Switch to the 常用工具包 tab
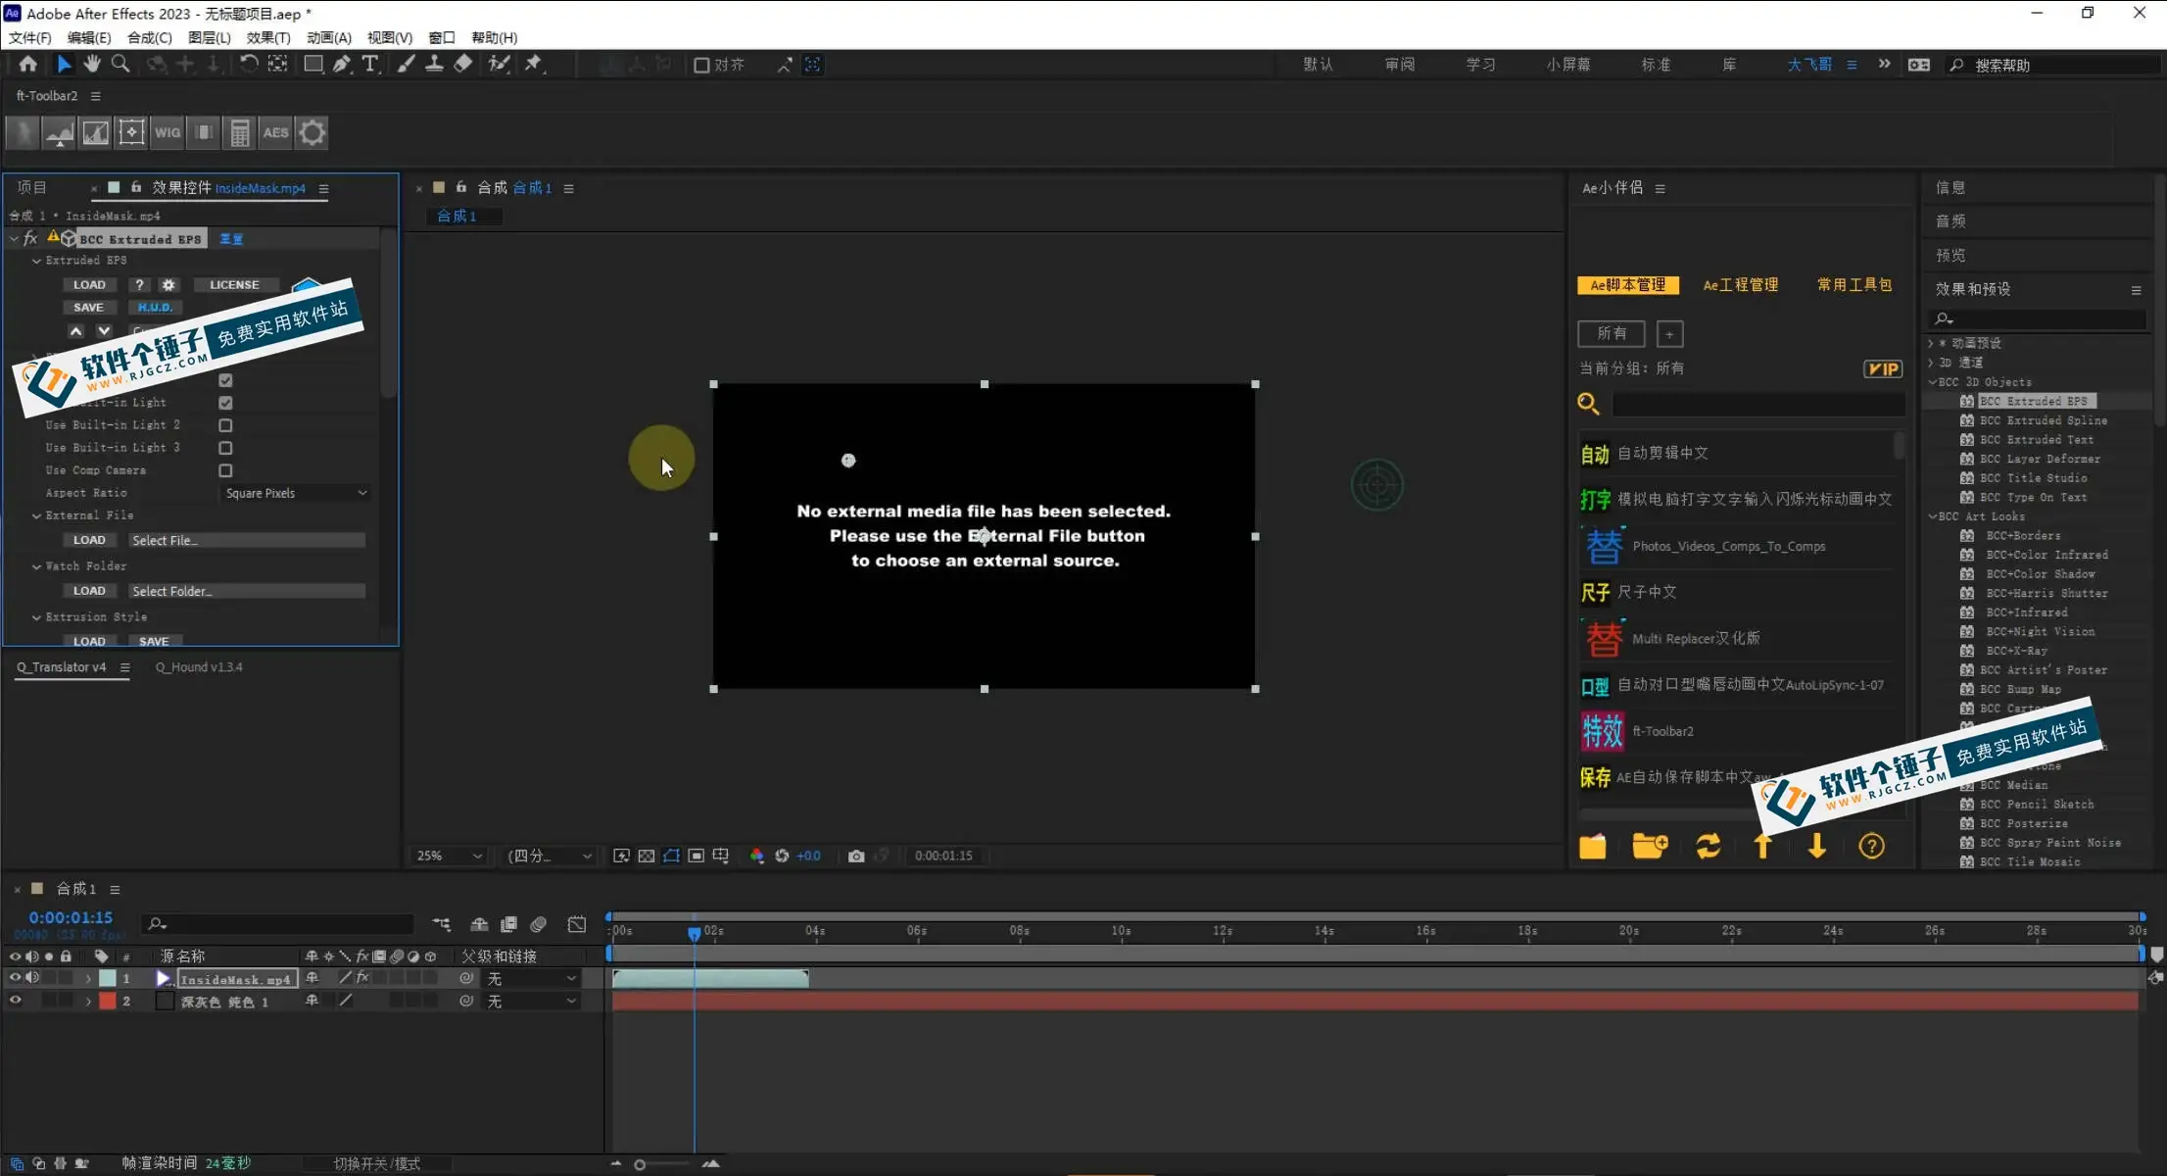 (1854, 285)
